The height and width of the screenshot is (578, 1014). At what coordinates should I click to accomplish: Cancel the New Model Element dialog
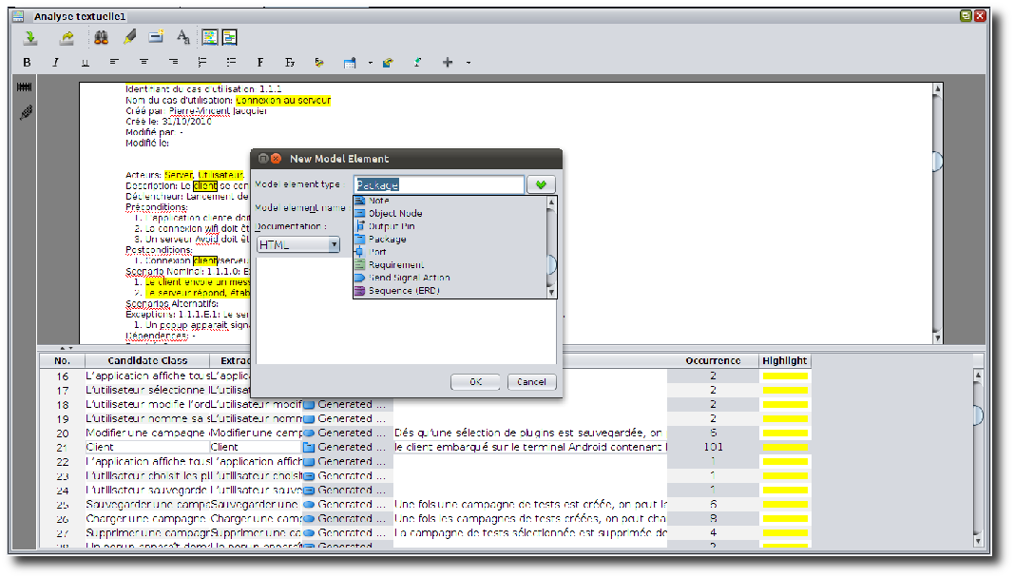532,381
